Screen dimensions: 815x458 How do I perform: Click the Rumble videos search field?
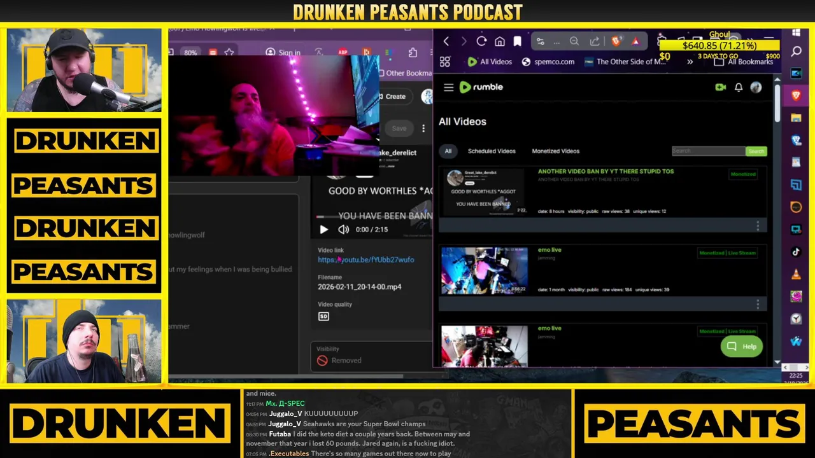pyautogui.click(x=709, y=151)
